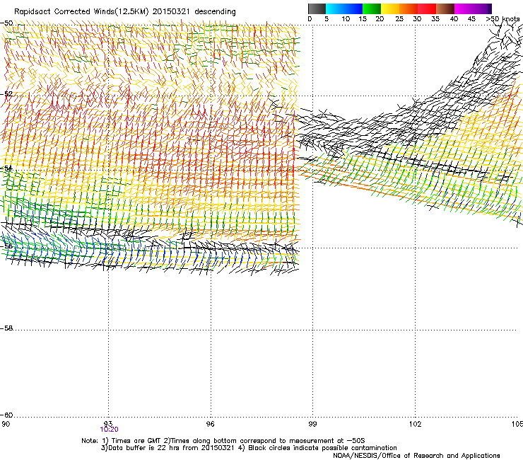The image size is (523, 460).
Task: Select the blue 10-15 knots legend swatch
Action: 353,8
